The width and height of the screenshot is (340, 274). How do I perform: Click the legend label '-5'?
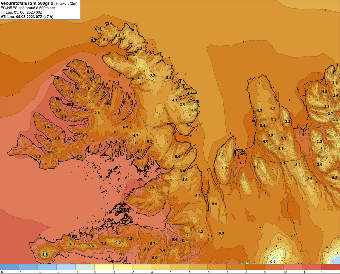[x=1, y=272]
